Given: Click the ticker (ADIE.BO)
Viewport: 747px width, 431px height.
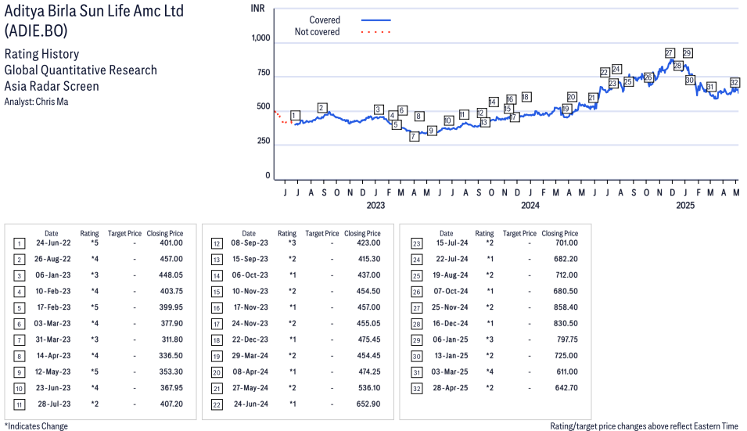Looking at the screenshot, I should click(36, 31).
